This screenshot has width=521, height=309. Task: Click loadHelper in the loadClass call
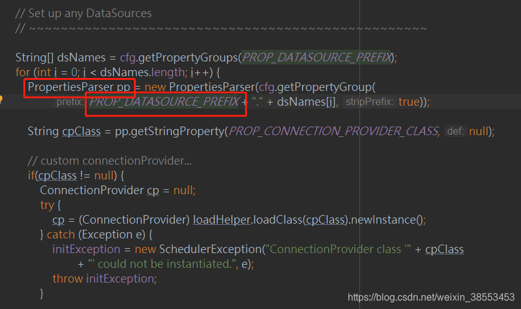click(x=222, y=220)
